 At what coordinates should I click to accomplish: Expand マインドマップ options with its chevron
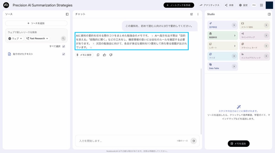coord(266,35)
